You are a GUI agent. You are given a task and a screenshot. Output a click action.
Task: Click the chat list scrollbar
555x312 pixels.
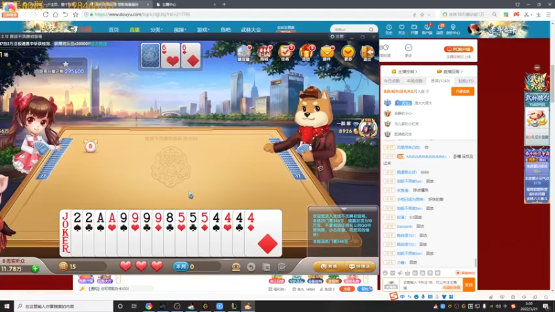pos(475,263)
